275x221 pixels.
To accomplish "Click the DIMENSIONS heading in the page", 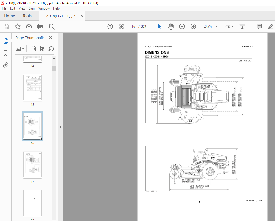I will (157, 52).
